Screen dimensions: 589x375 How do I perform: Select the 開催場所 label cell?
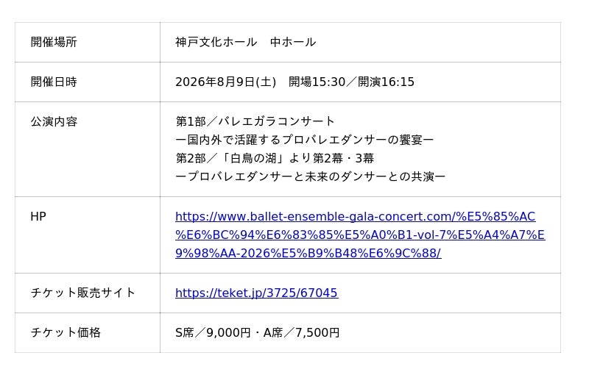88,42
